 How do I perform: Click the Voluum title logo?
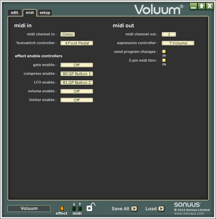159,9
